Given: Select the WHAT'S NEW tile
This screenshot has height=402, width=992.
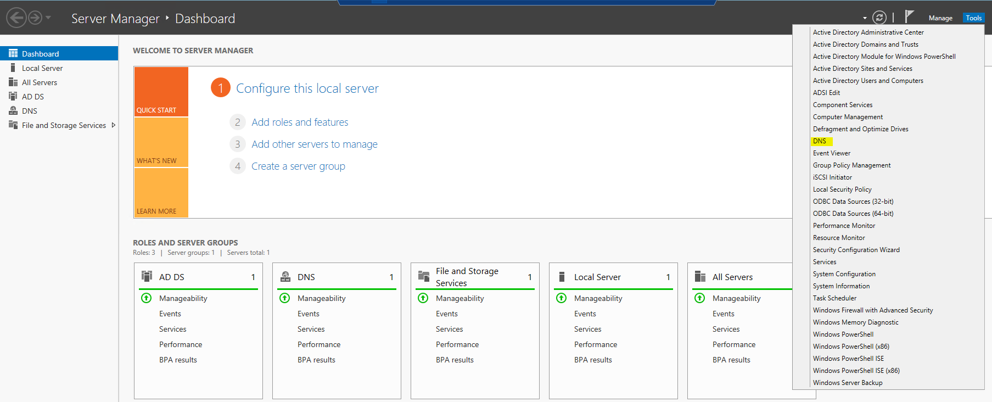Looking at the screenshot, I should (x=161, y=142).
